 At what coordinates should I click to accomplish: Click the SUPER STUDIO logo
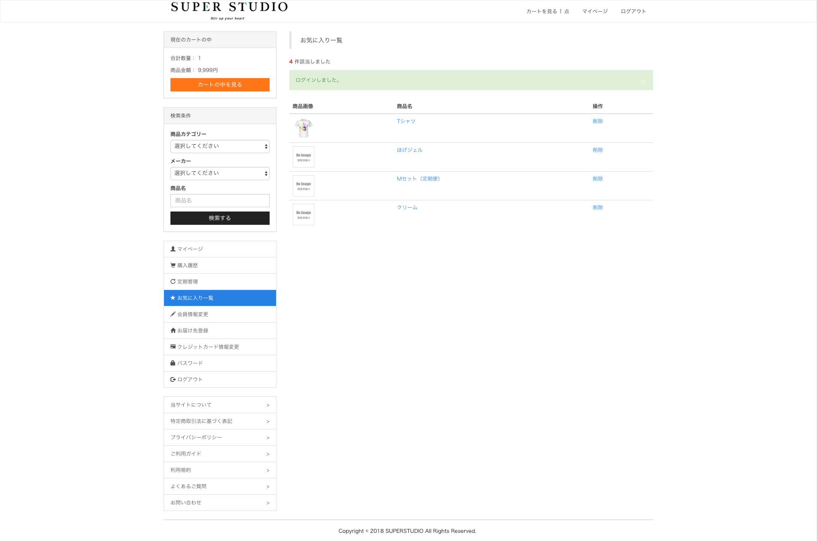pyautogui.click(x=229, y=11)
